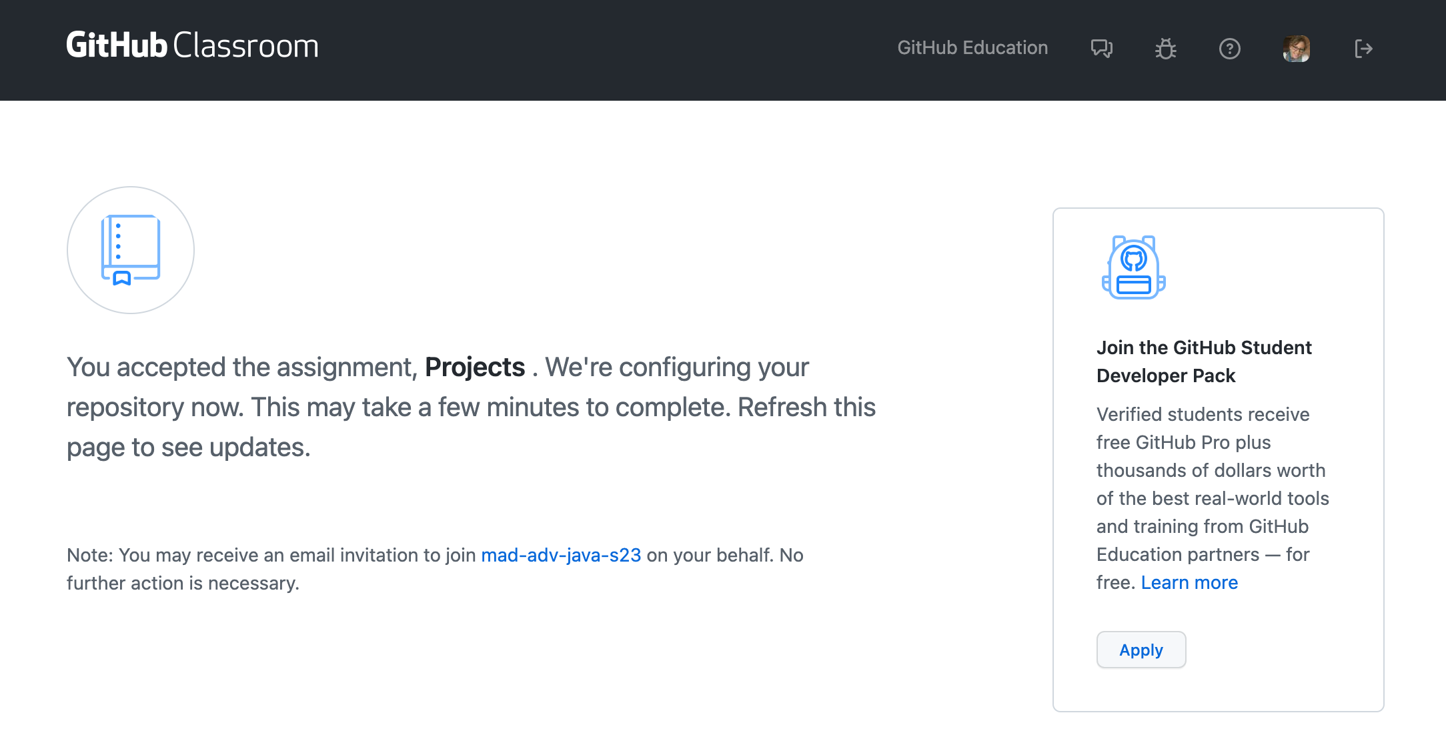Viewport: 1446px width, 739px height.
Task: Click the Student Developer Pack backpack icon
Action: tap(1133, 267)
